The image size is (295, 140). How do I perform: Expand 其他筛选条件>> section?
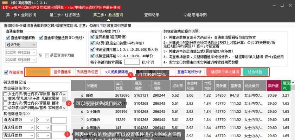point(17,114)
